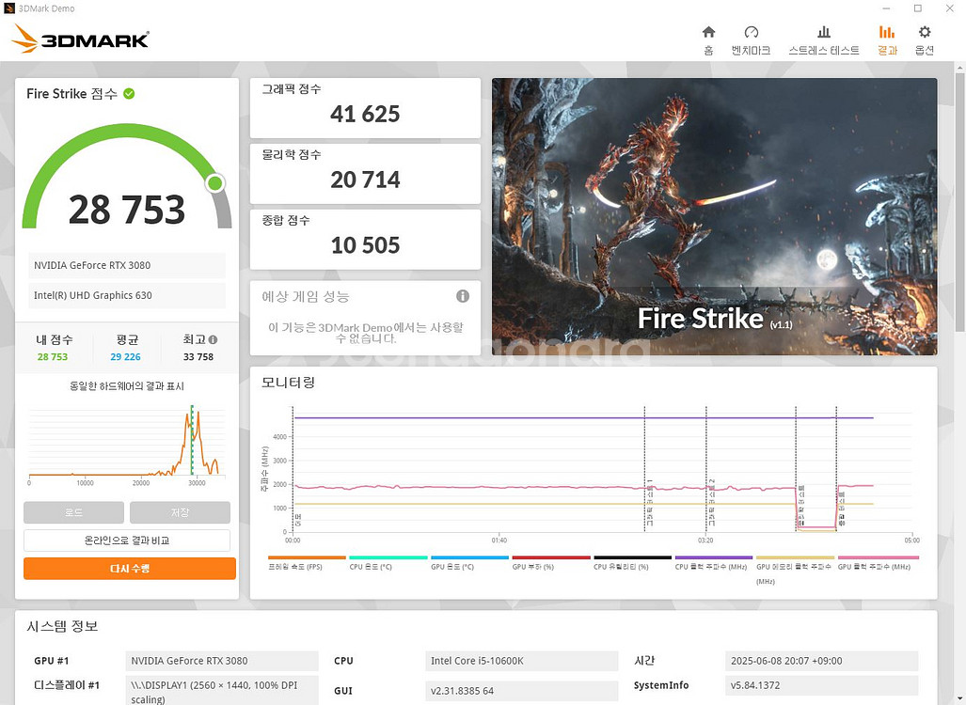
Task: Click the NVIDIA GeForce RTX 3080 row under score
Action: 126,265
